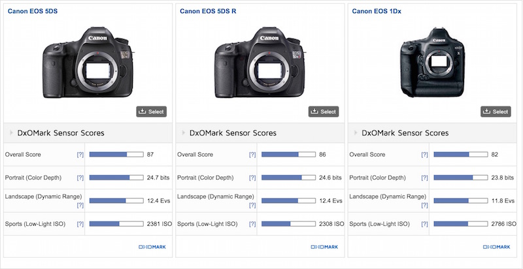The width and height of the screenshot is (523, 269).
Task: Click Portrait (Color Depth) label for EOS 5DS R
Action: click(x=205, y=178)
